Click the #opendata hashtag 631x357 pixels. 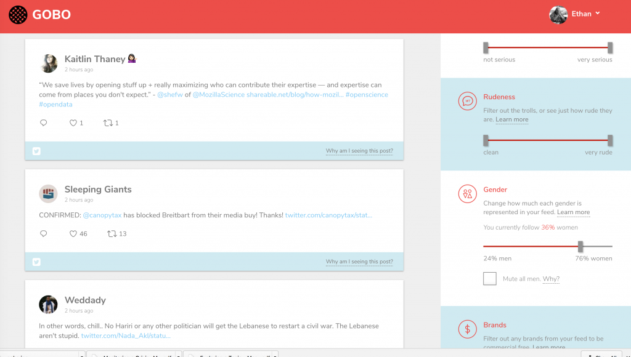55,105
